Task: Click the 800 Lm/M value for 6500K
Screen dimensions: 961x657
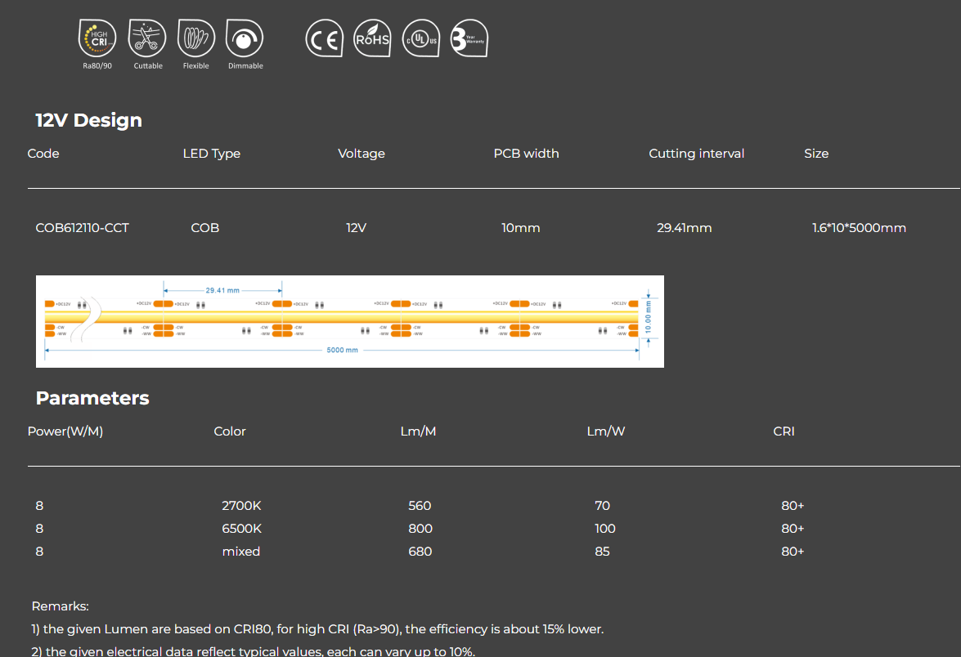Action: pyautogui.click(x=420, y=529)
